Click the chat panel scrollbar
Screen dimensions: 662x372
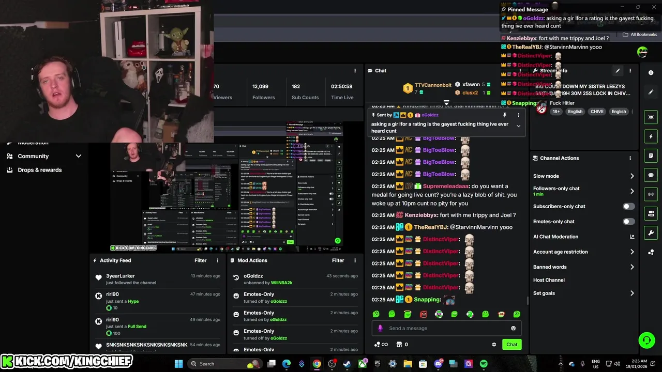point(527,300)
